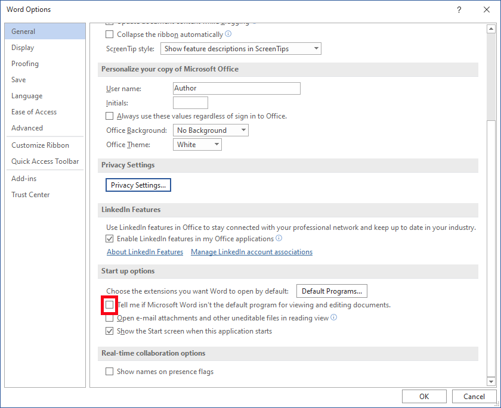Expand the Office Background dropdown
This screenshot has width=501, height=408.
pyautogui.click(x=211, y=130)
